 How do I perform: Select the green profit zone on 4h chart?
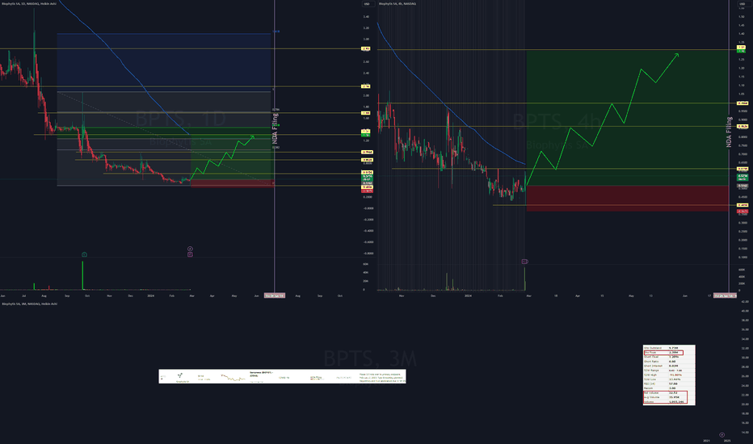click(627, 118)
